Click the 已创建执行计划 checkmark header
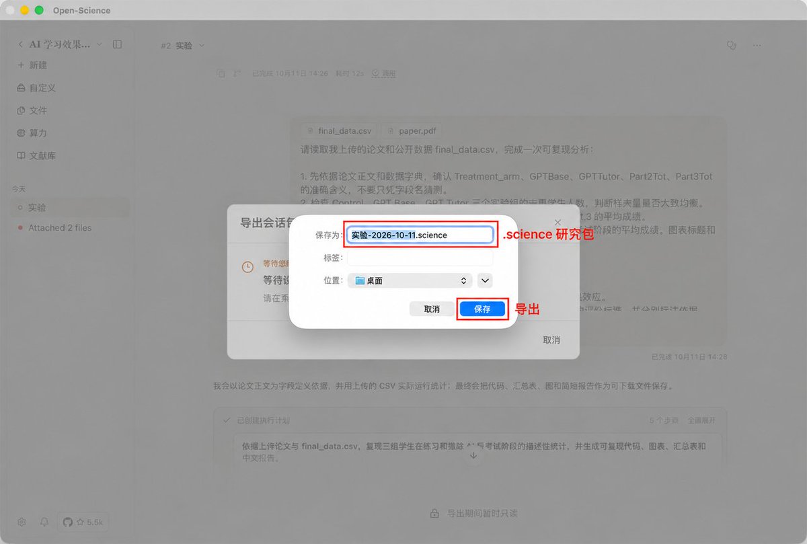The width and height of the screenshot is (807, 544). point(256,420)
